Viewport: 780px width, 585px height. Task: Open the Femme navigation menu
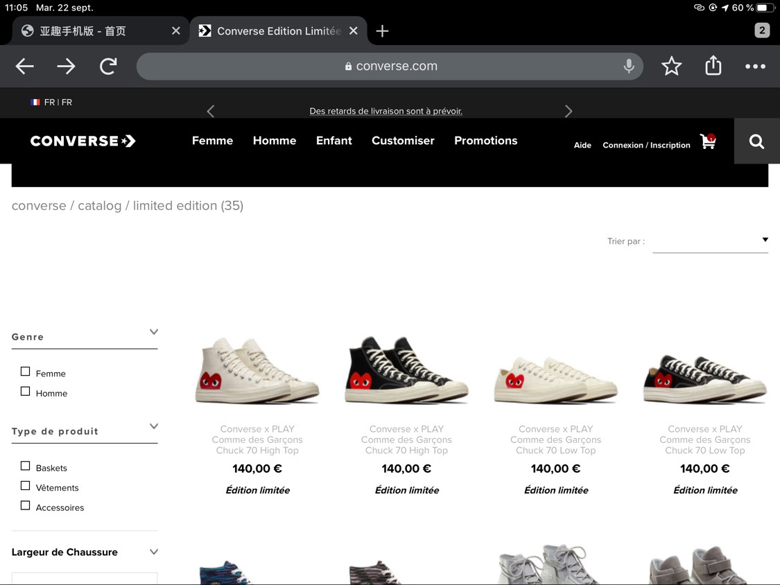click(212, 141)
